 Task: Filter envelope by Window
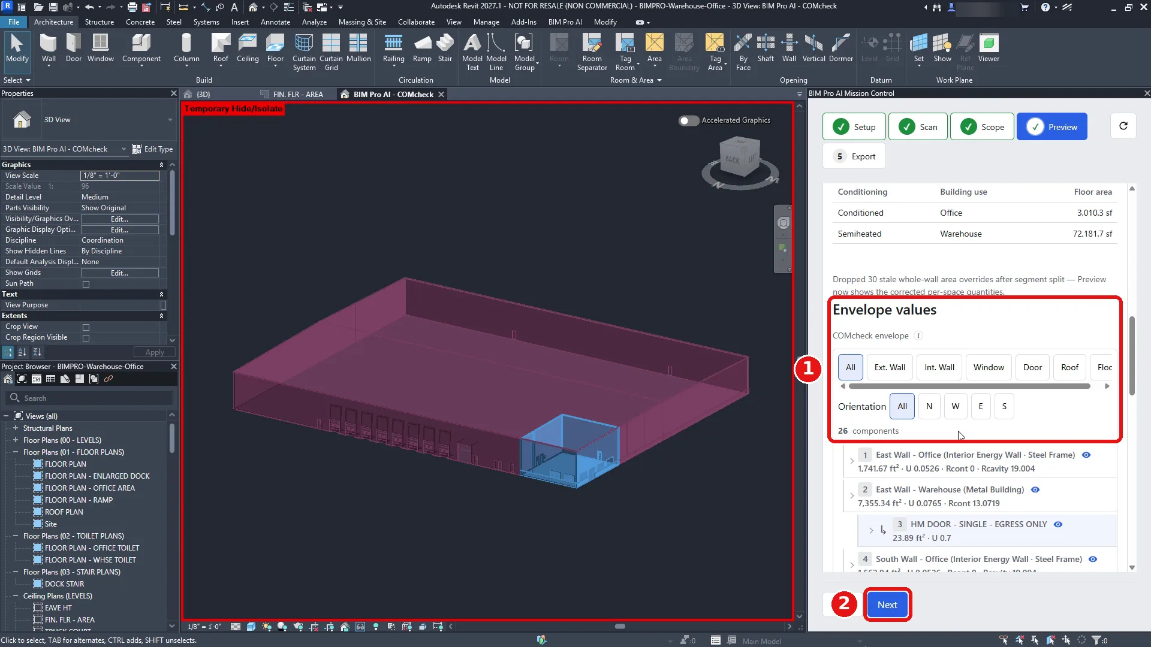989,367
